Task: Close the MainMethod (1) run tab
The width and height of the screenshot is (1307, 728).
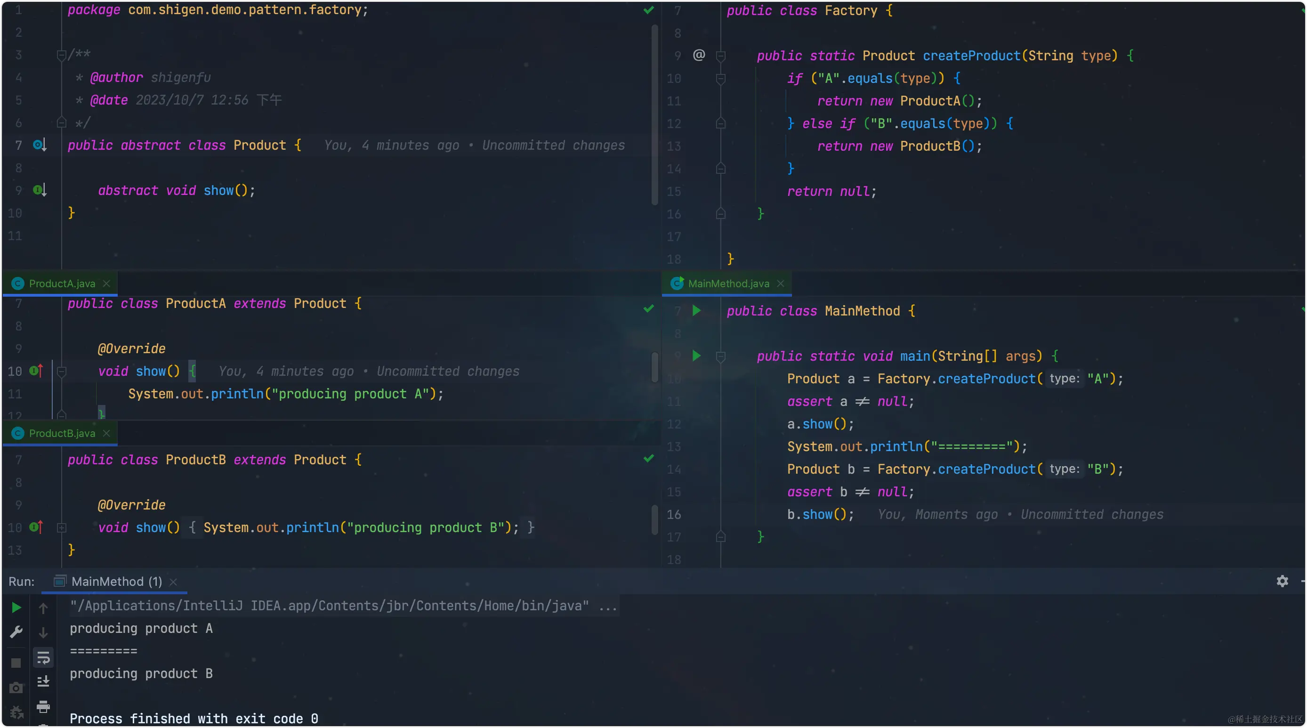Action: click(x=173, y=582)
